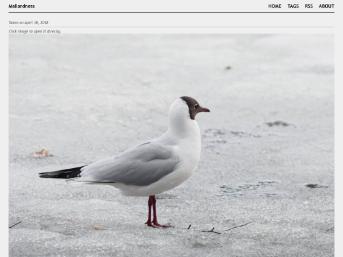Open the ABOUT page

pos(326,6)
